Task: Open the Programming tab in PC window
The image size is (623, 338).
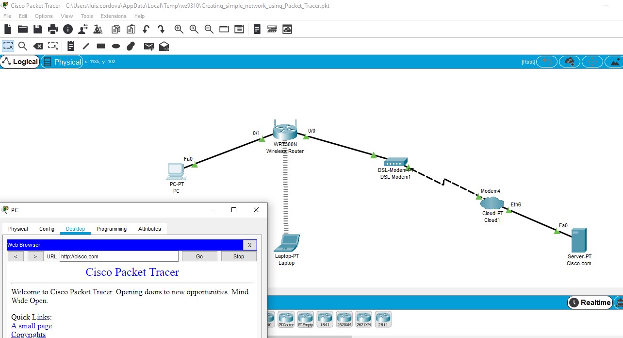Action: click(x=111, y=229)
